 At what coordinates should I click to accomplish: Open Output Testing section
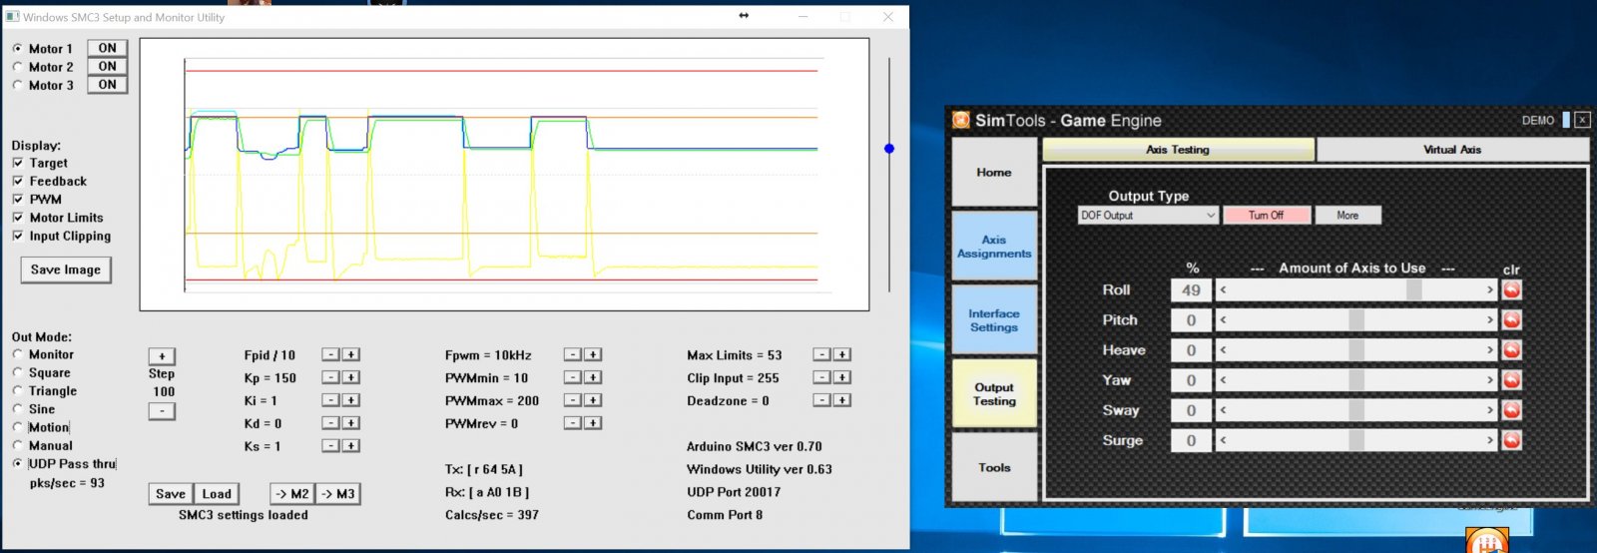click(994, 393)
